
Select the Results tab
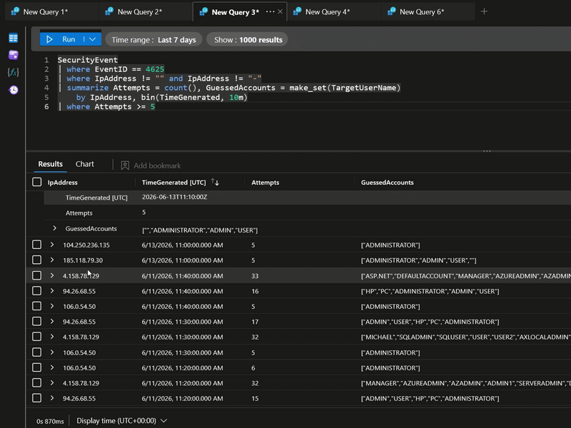coord(50,164)
